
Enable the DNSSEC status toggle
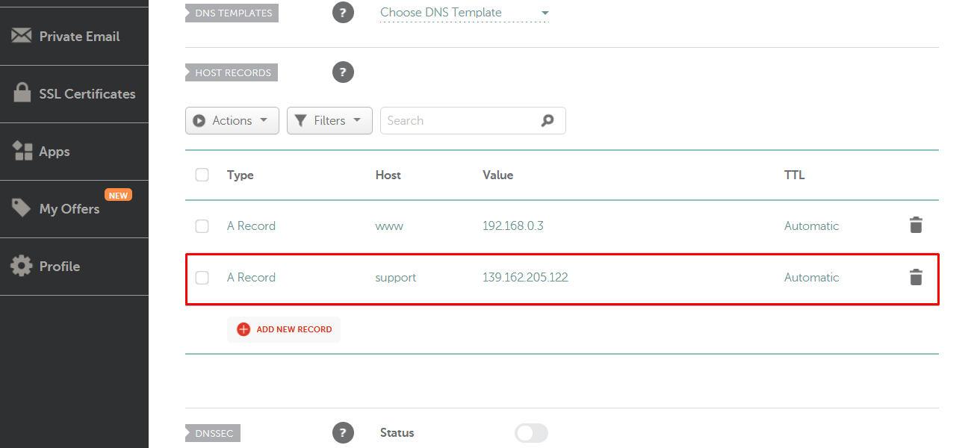point(531,433)
